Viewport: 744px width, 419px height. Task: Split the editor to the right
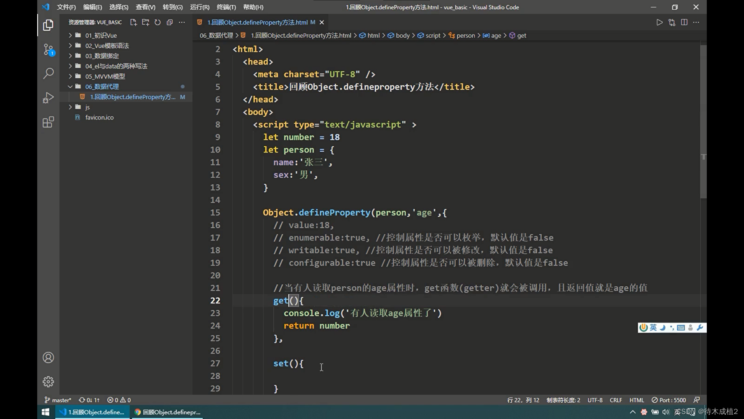tap(684, 23)
